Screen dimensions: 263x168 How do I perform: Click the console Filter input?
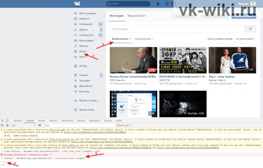pos(79,125)
